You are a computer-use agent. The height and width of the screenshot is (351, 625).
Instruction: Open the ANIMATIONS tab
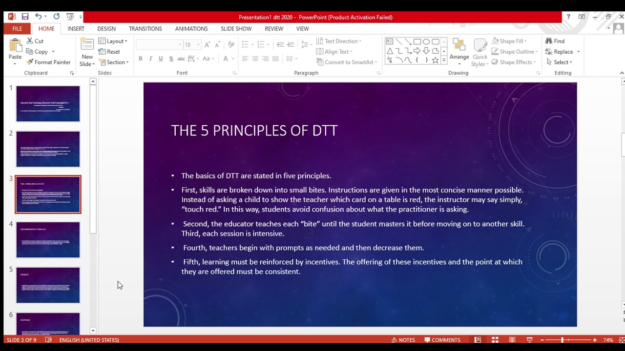pos(191,29)
